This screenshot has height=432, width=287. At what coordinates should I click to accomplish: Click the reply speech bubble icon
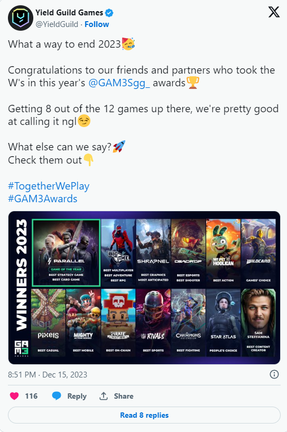[57, 396]
